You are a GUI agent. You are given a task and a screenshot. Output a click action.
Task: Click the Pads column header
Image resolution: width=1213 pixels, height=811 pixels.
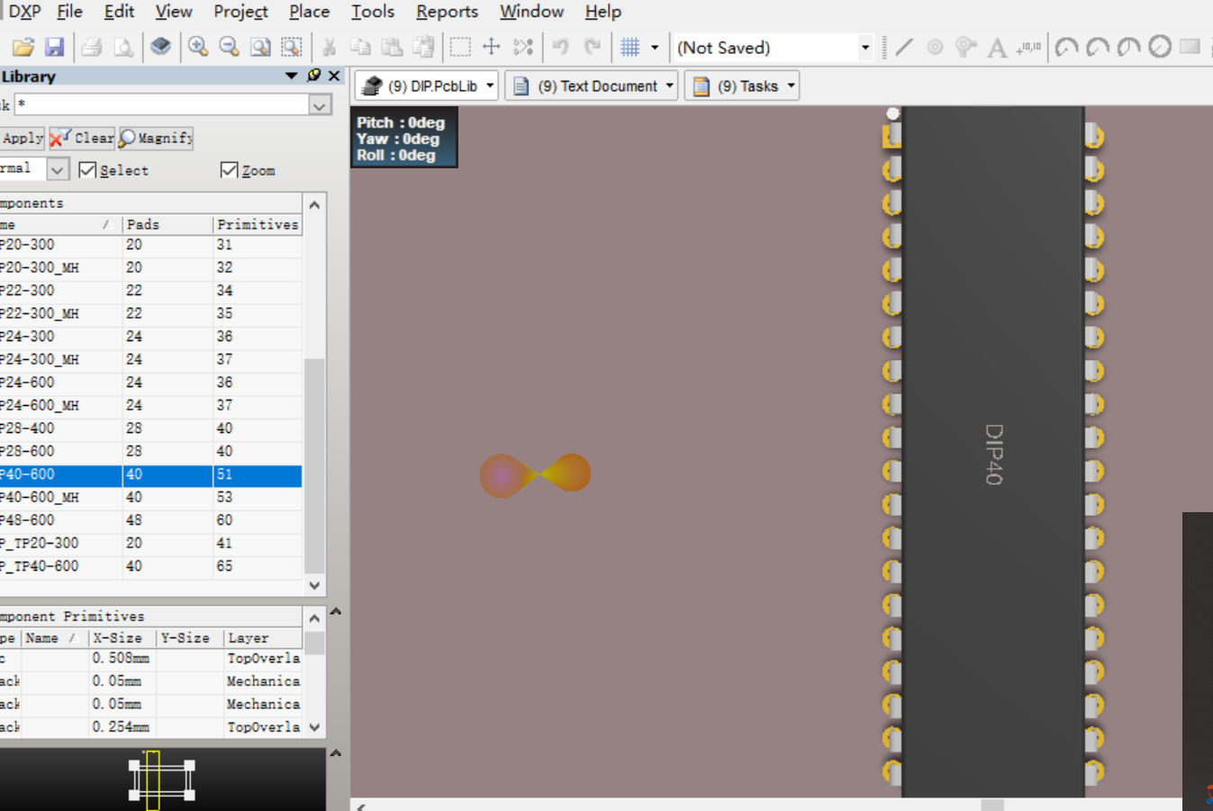[x=167, y=224]
